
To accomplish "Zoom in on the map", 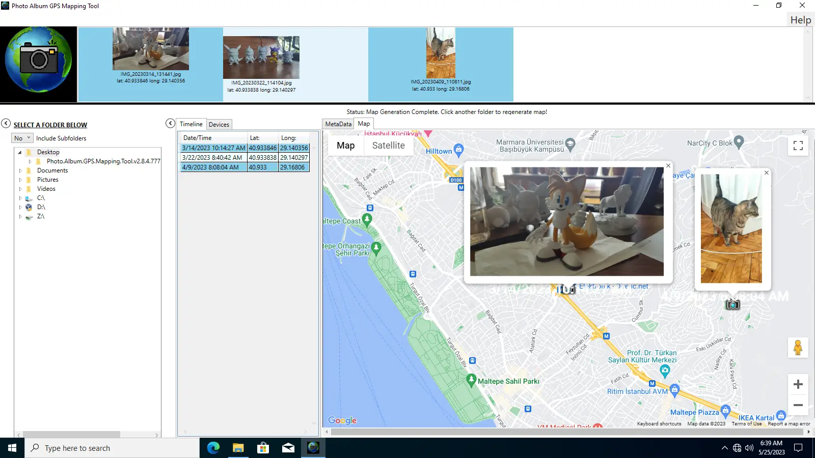I will click(x=798, y=384).
